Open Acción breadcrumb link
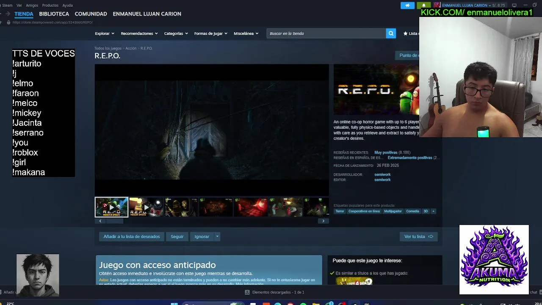This screenshot has width=542, height=305. [x=131, y=48]
